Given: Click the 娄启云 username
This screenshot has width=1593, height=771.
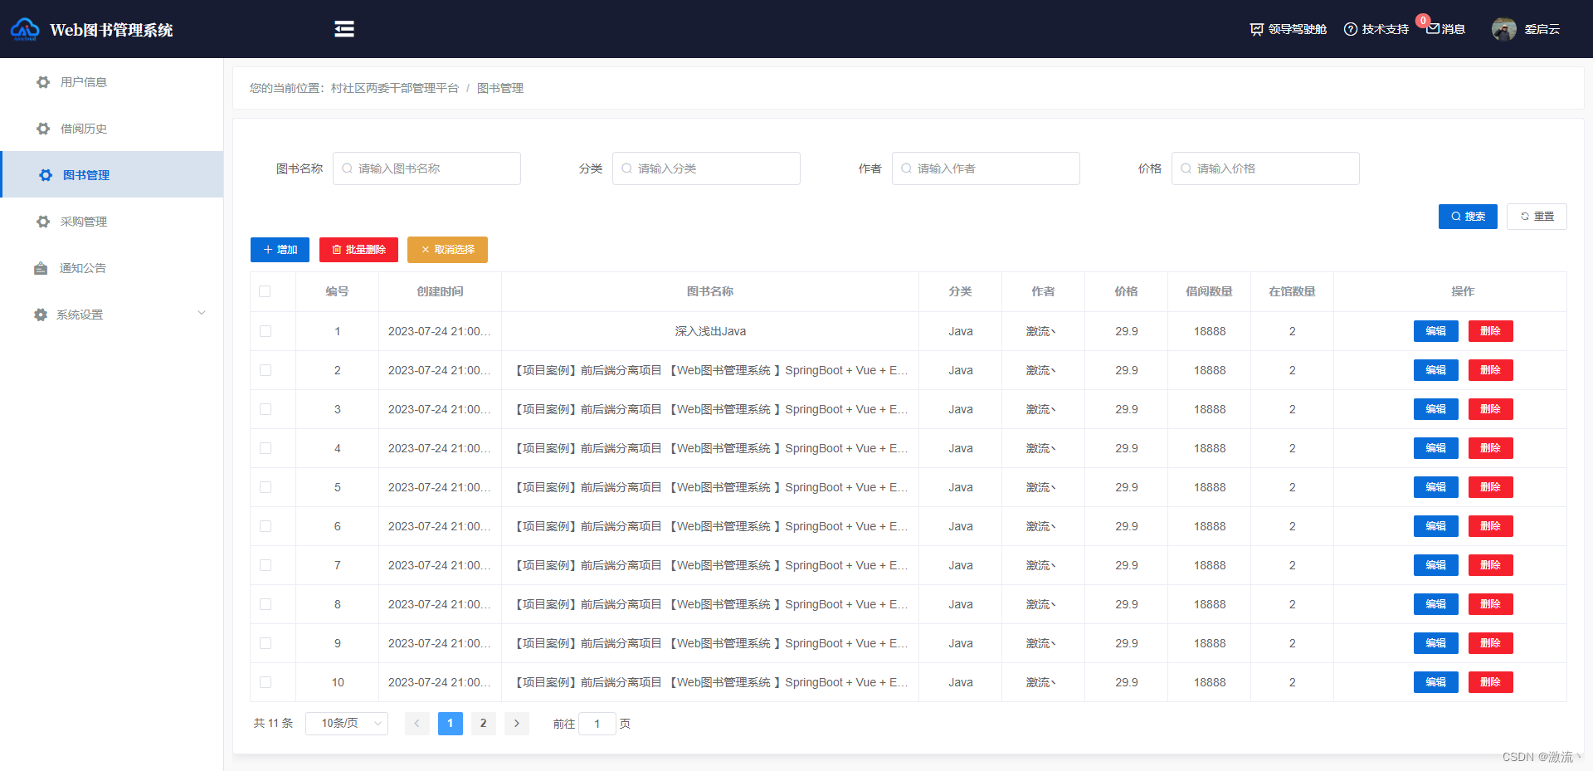Looking at the screenshot, I should (x=1542, y=29).
